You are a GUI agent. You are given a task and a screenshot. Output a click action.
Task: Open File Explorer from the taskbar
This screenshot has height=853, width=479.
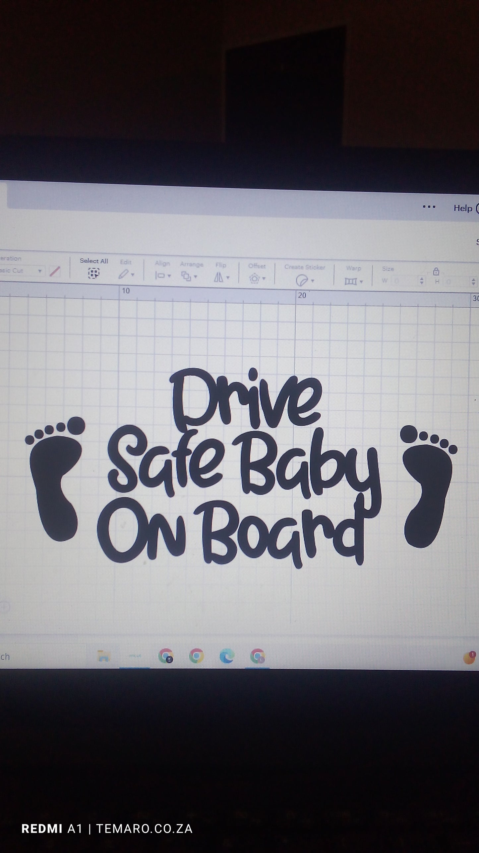(104, 656)
